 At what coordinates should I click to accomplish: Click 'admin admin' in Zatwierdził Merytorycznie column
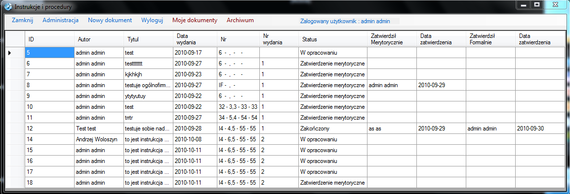[x=392, y=85]
